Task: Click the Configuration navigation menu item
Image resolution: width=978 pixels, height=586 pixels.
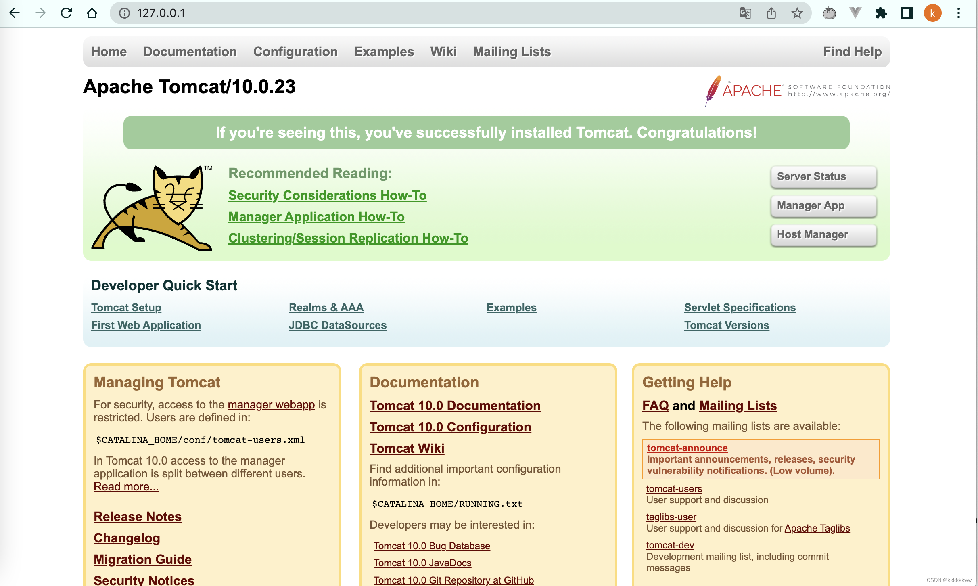Action: pos(295,51)
